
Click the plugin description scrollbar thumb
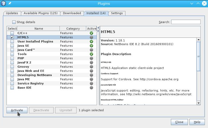point(199,56)
